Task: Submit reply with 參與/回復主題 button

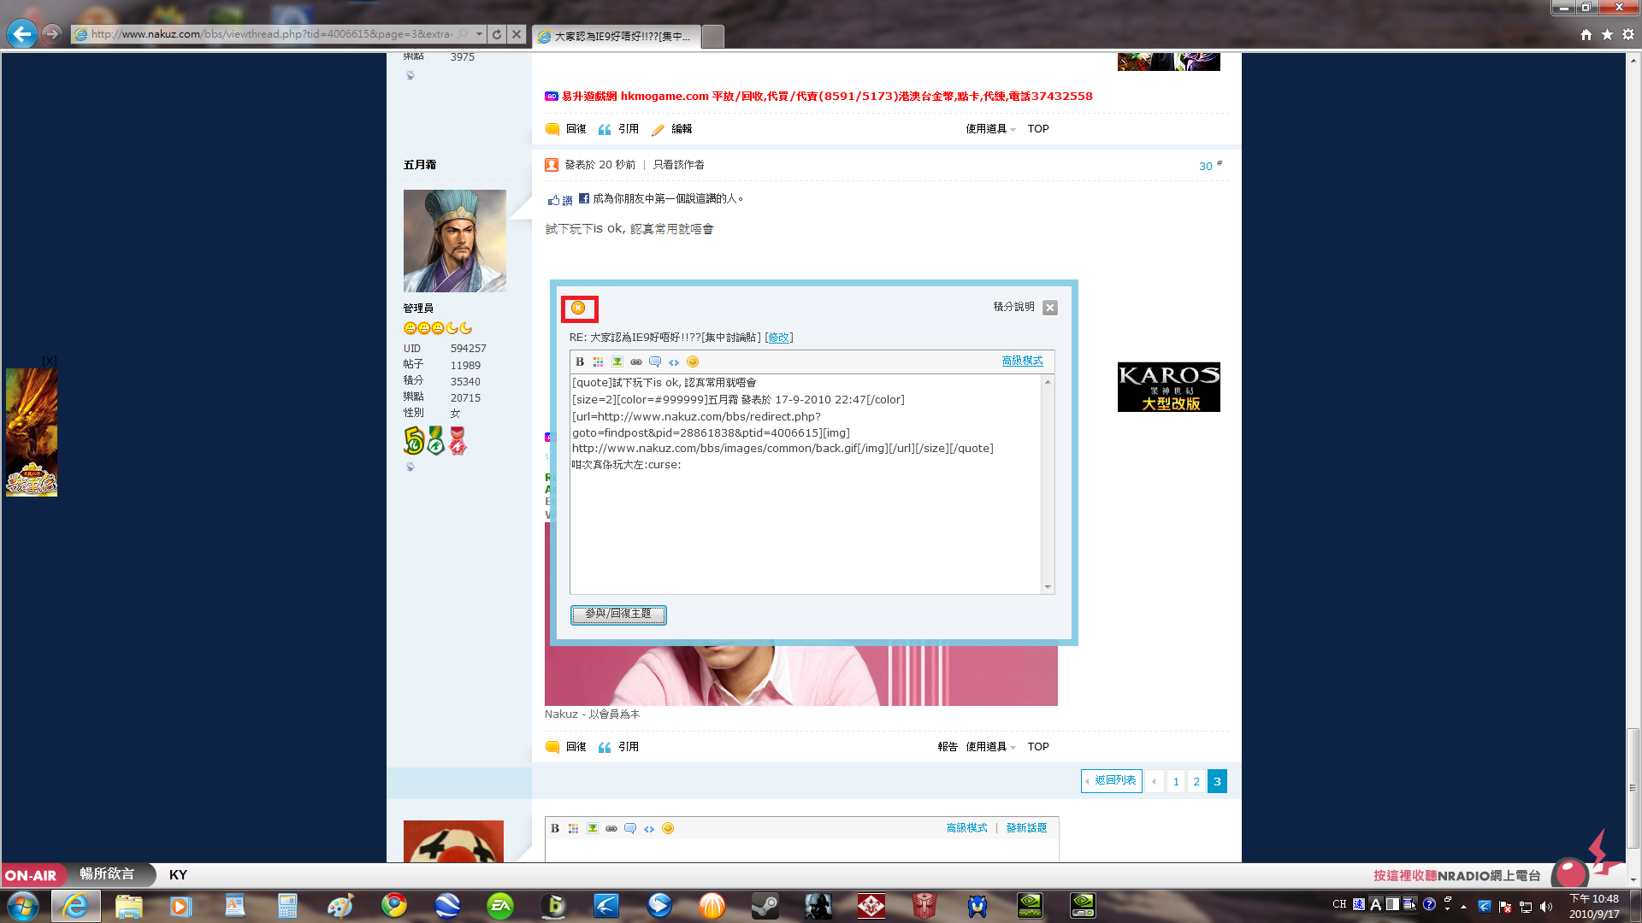Action: click(618, 614)
